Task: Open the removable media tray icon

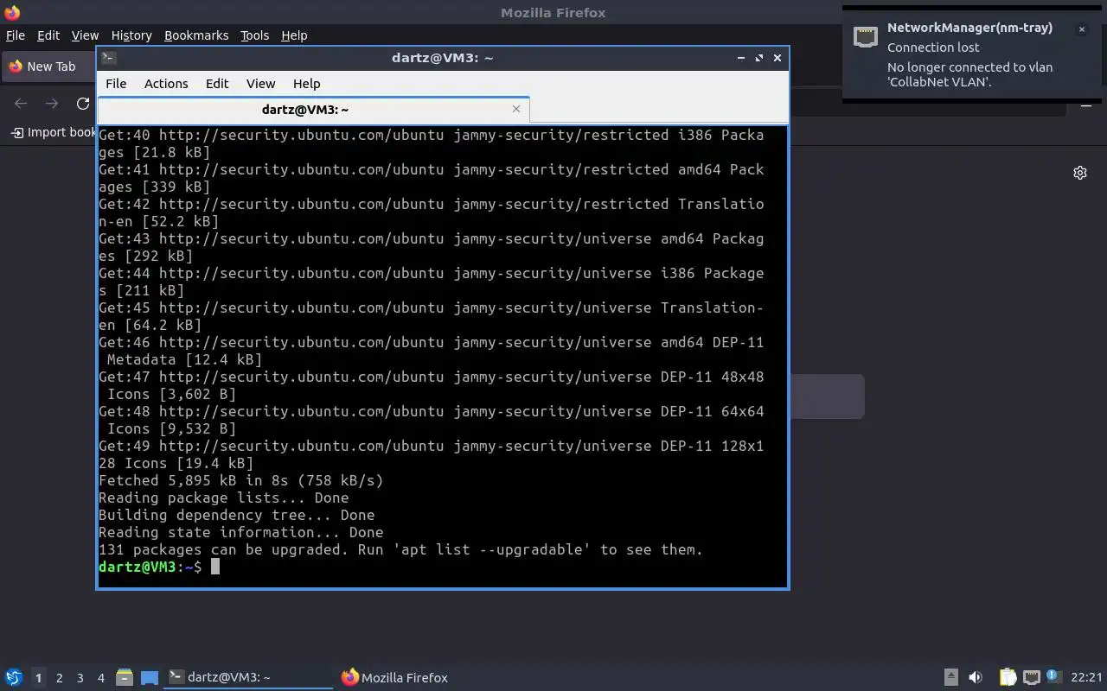Action: point(950,677)
